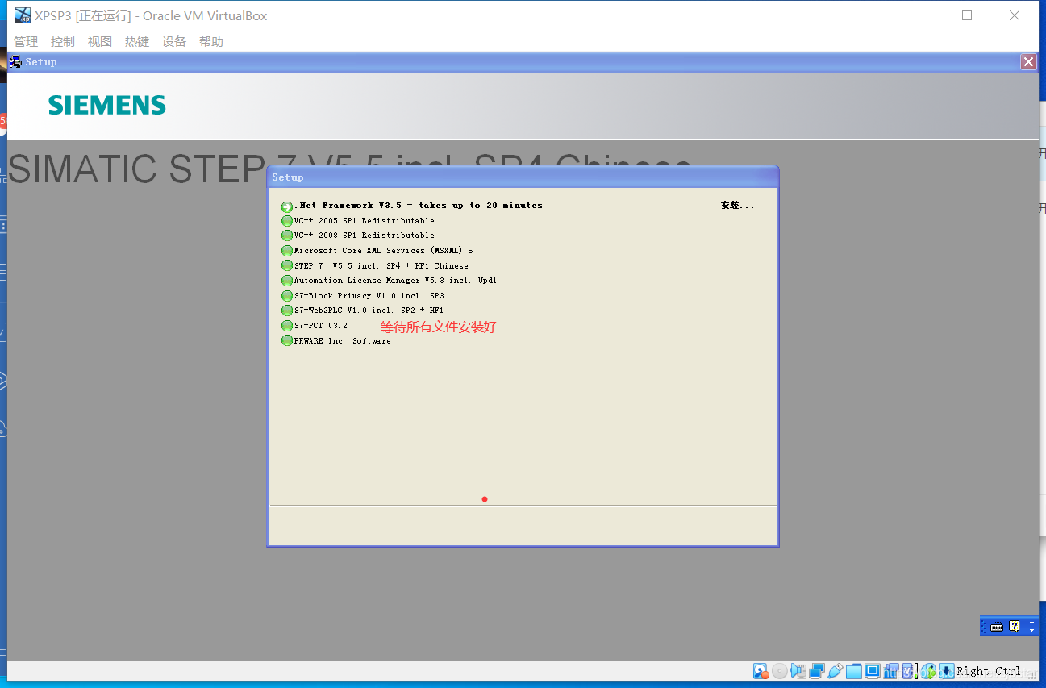Viewport: 1046px width, 688px height.
Task: Click the green icon beside S7-Block Privacy
Action: point(287,296)
